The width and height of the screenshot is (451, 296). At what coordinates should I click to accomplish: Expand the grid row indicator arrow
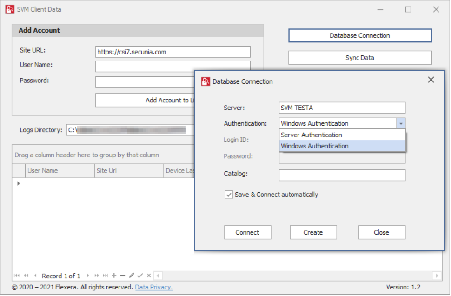[19, 183]
